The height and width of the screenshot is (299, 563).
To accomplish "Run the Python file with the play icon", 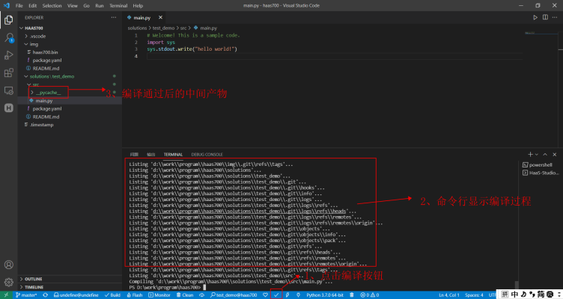I will click(535, 17).
